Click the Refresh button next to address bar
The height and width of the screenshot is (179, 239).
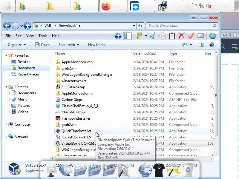point(140,26)
